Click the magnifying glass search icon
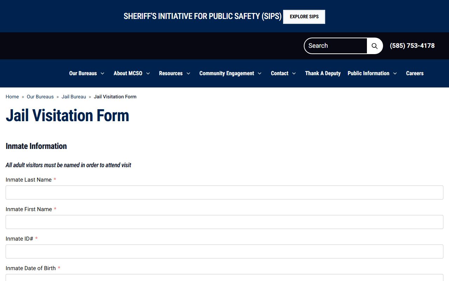Image resolution: width=449 pixels, height=281 pixels. point(375,46)
